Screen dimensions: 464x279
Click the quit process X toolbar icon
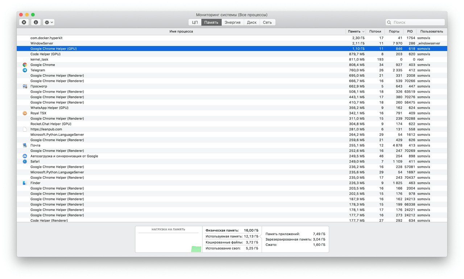click(x=24, y=22)
